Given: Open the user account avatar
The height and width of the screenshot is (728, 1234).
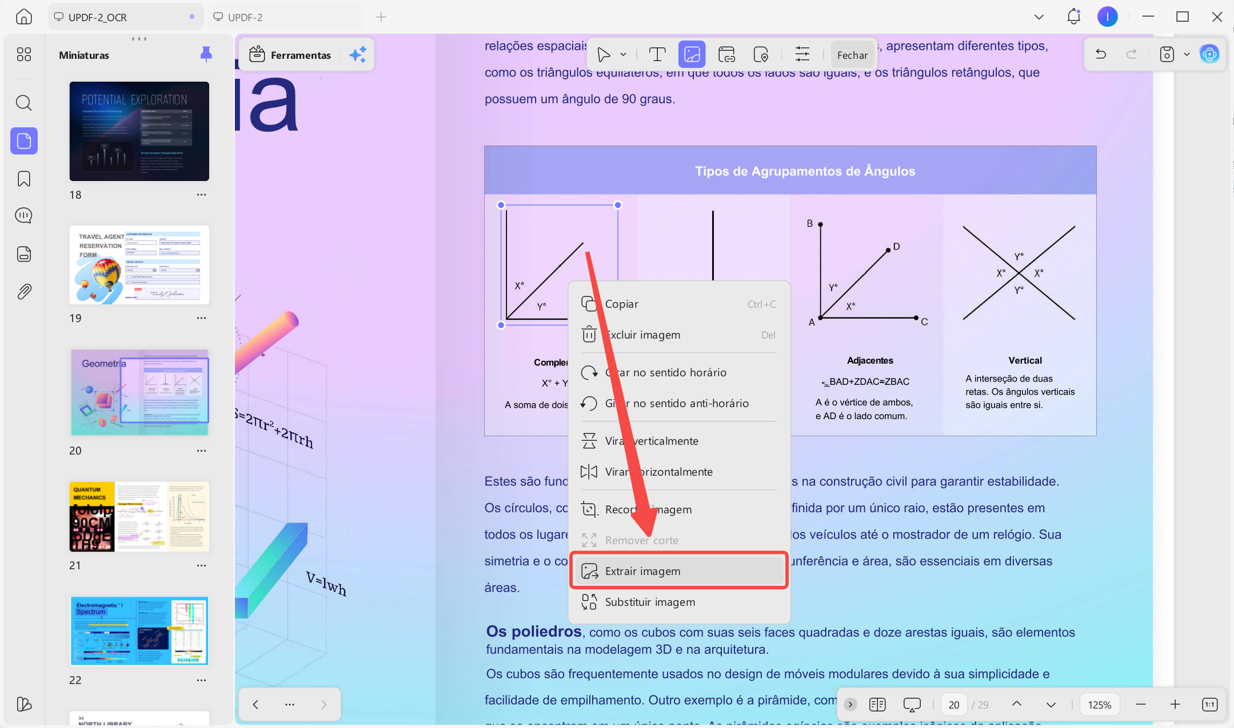Looking at the screenshot, I should click(1108, 17).
